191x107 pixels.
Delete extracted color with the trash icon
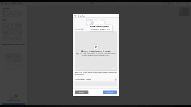(x=116, y=80)
